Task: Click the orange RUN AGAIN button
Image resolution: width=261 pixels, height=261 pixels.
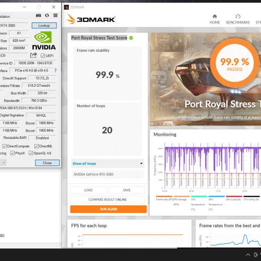Action: click(109, 209)
